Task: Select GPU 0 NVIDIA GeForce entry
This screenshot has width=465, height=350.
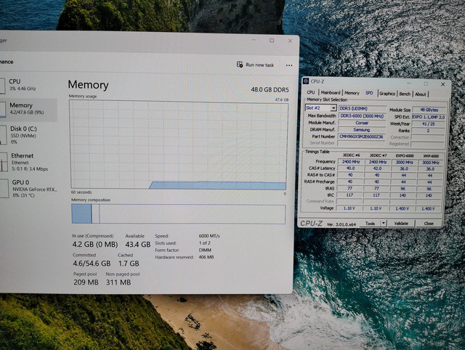Action: tap(28, 189)
